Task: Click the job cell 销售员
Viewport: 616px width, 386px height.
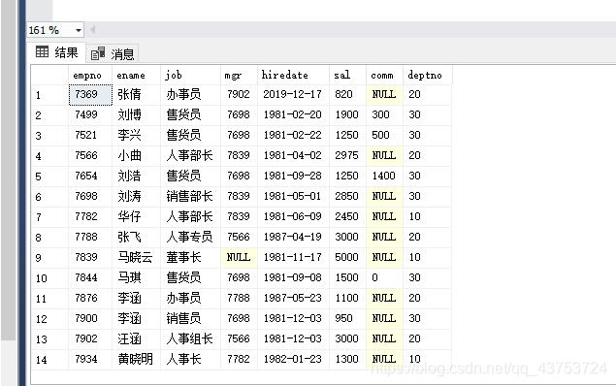Action: tap(190, 319)
